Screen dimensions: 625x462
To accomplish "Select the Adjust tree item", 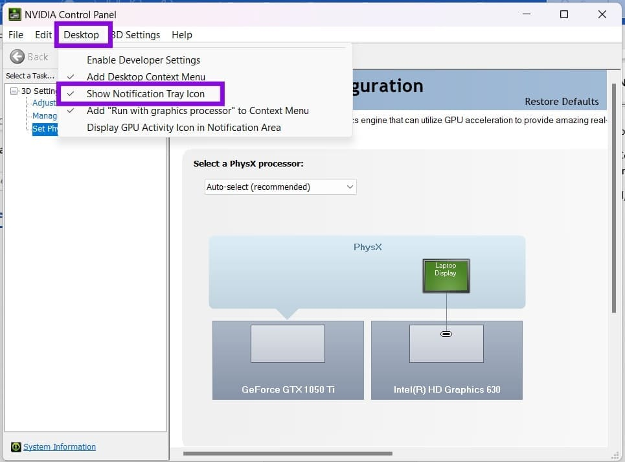I will tap(44, 103).
